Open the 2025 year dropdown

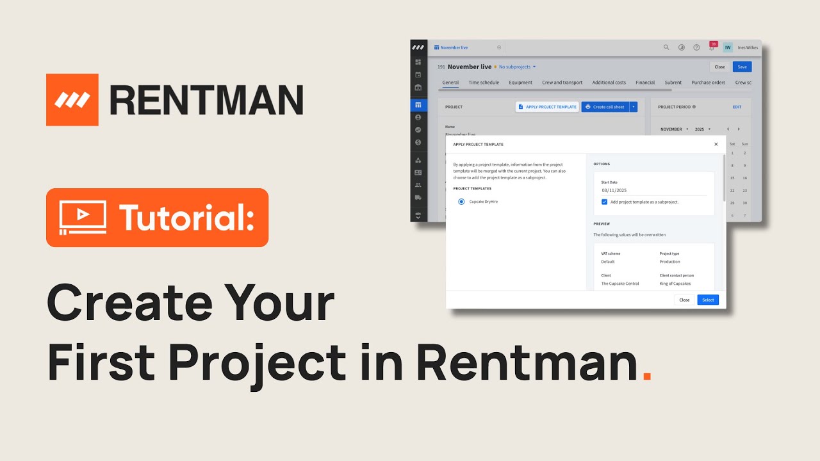tap(701, 129)
